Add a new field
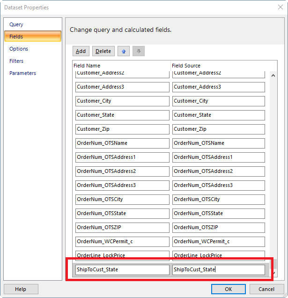 (81, 51)
